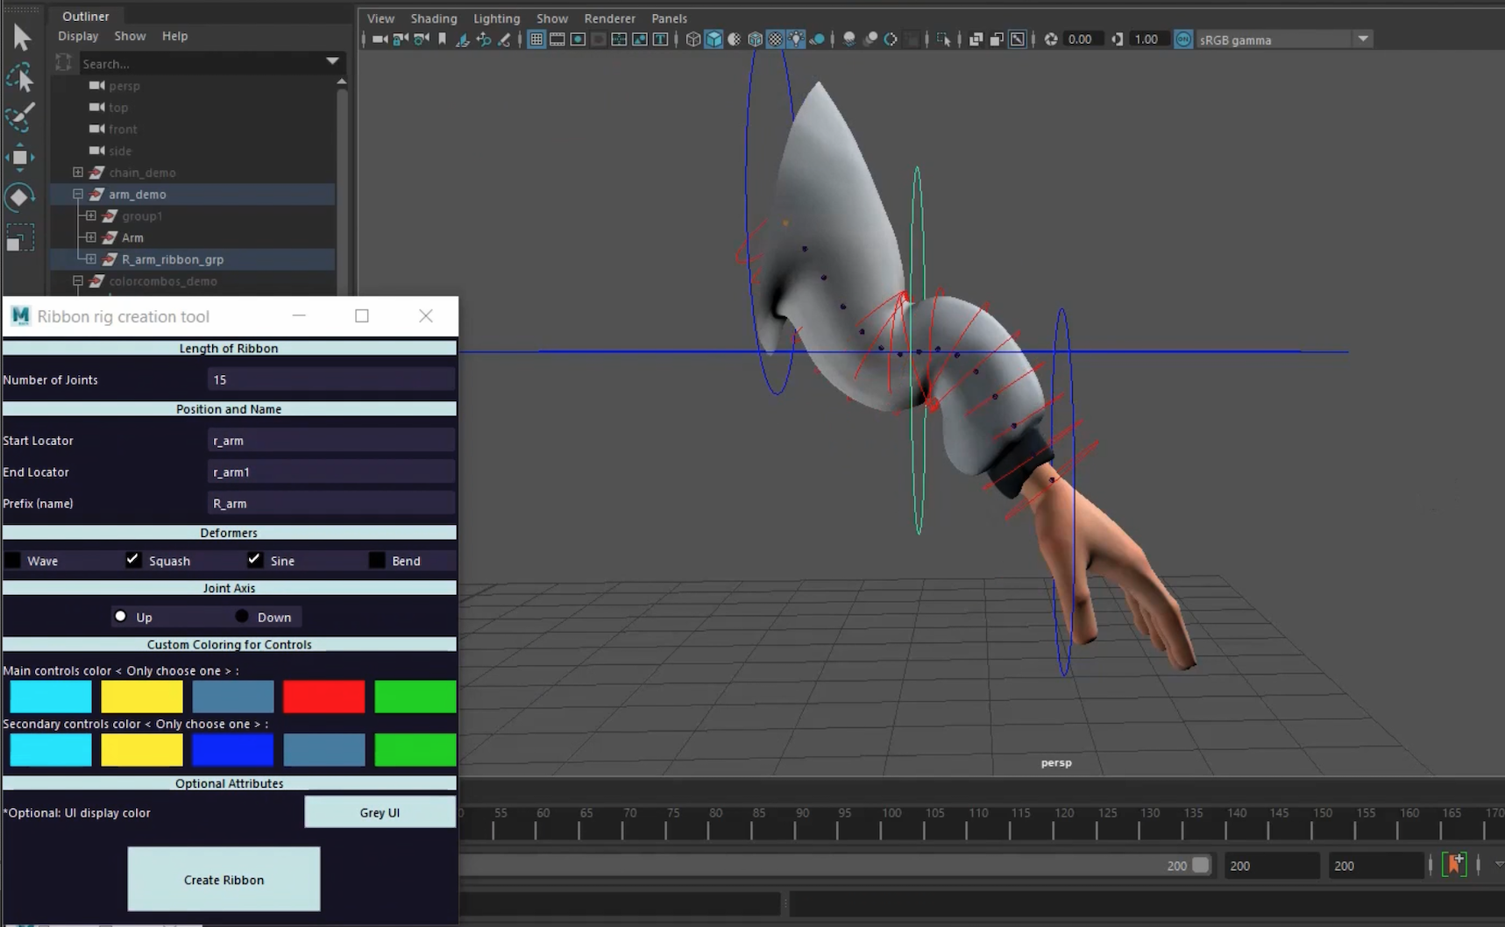Activate the Move tool
The image size is (1505, 927).
(20, 158)
